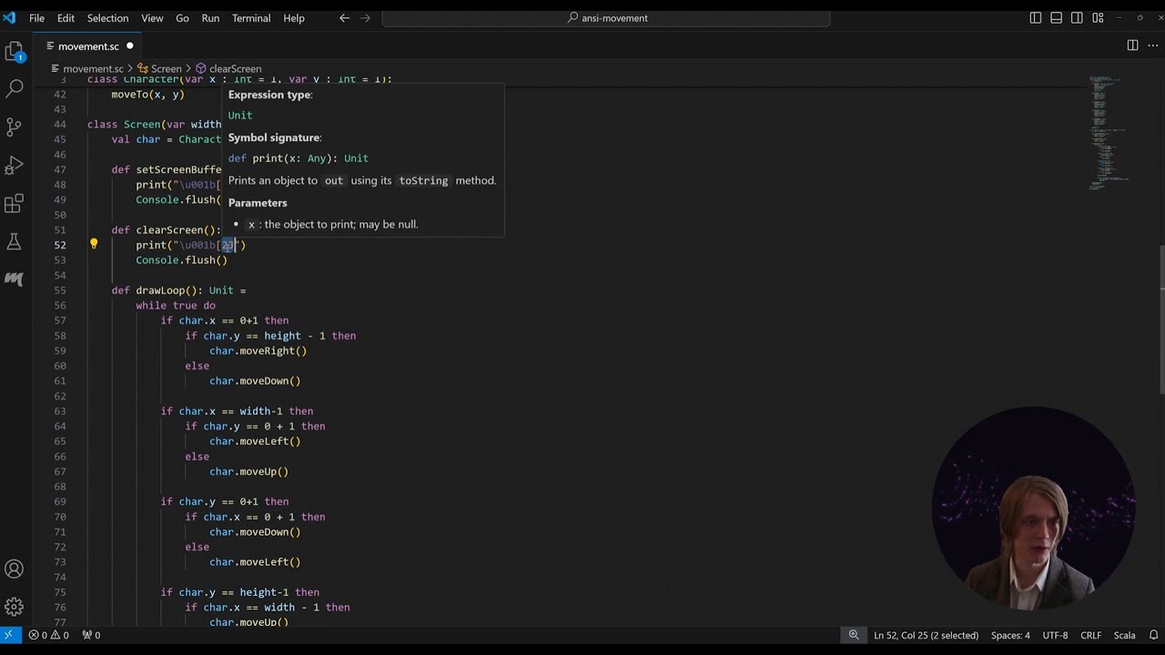Open the View menu

click(152, 18)
